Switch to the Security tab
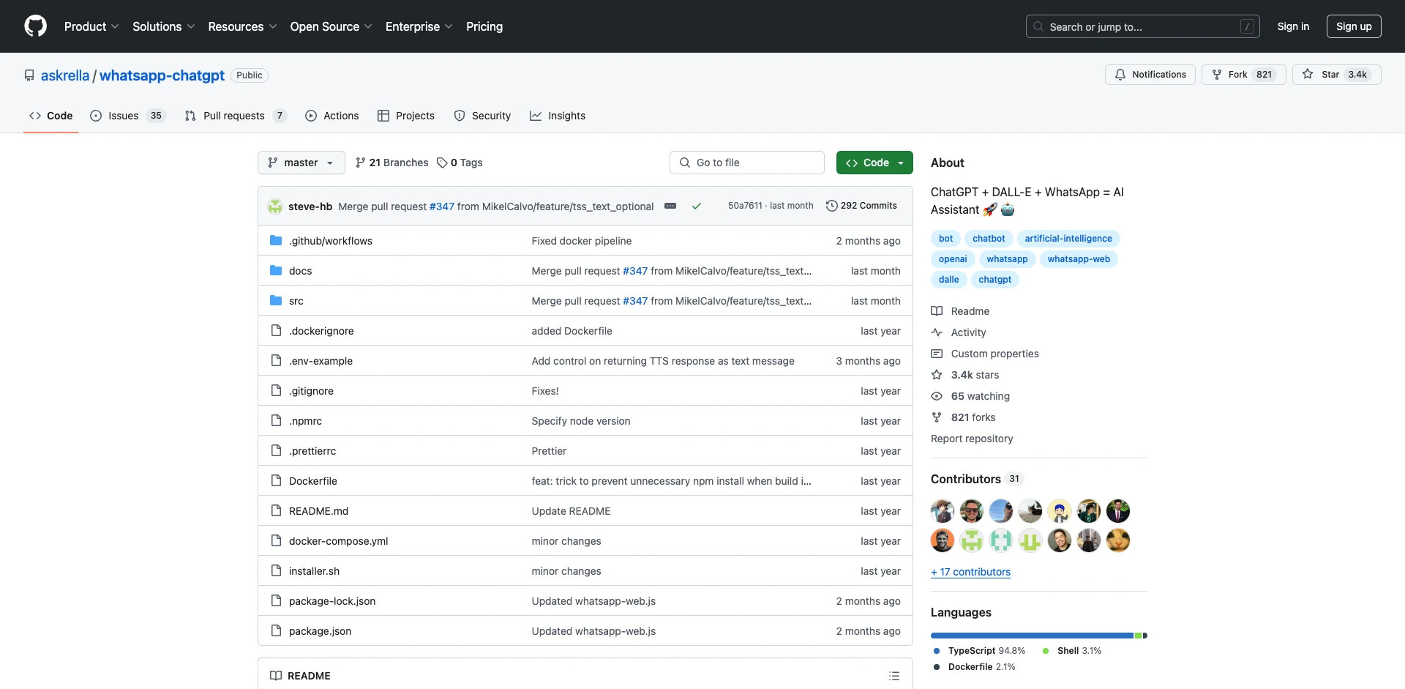Viewport: 1405px width, 689px height. (482, 116)
